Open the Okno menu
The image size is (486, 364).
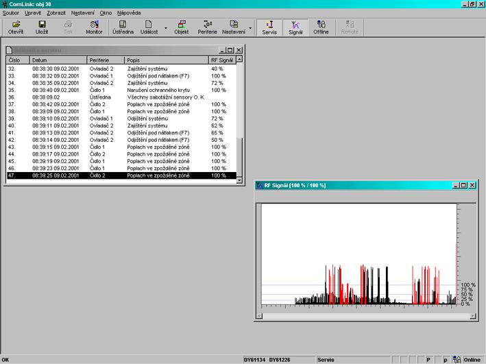tap(106, 13)
